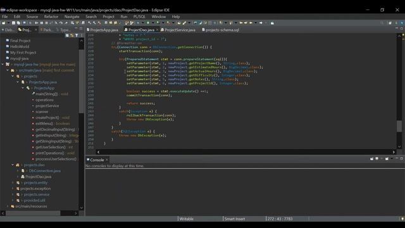
Task: Collapse the projects package node
Action: tap(13, 76)
